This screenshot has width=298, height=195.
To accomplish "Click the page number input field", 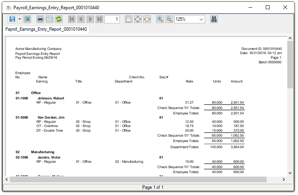I will point(112,19).
